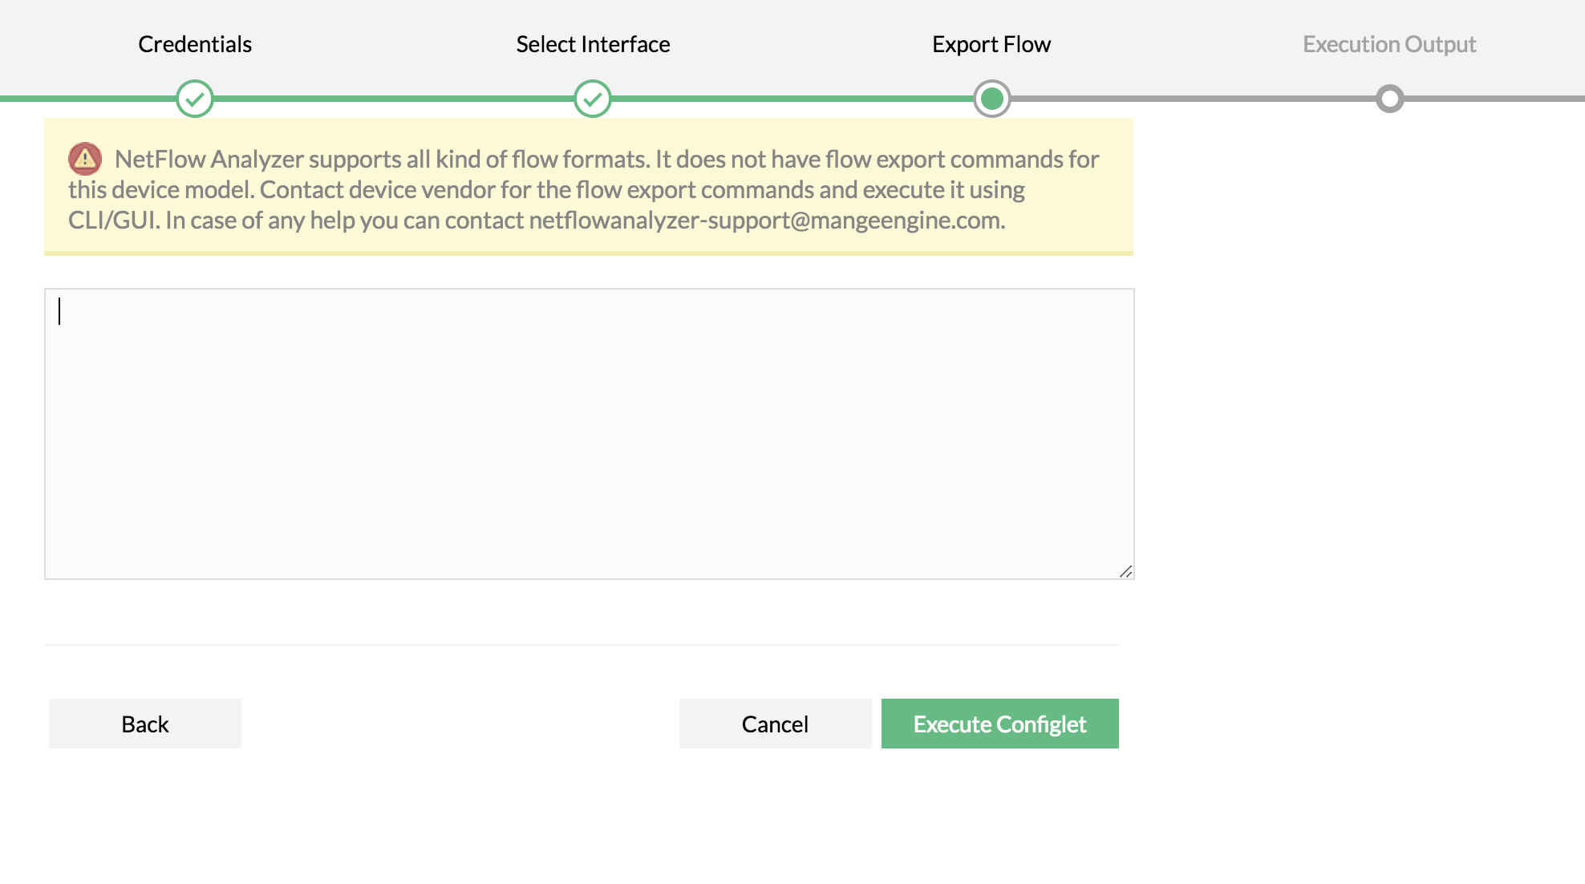The image size is (1585, 884).
Task: Focus the flow export commands text area
Action: pos(589,433)
